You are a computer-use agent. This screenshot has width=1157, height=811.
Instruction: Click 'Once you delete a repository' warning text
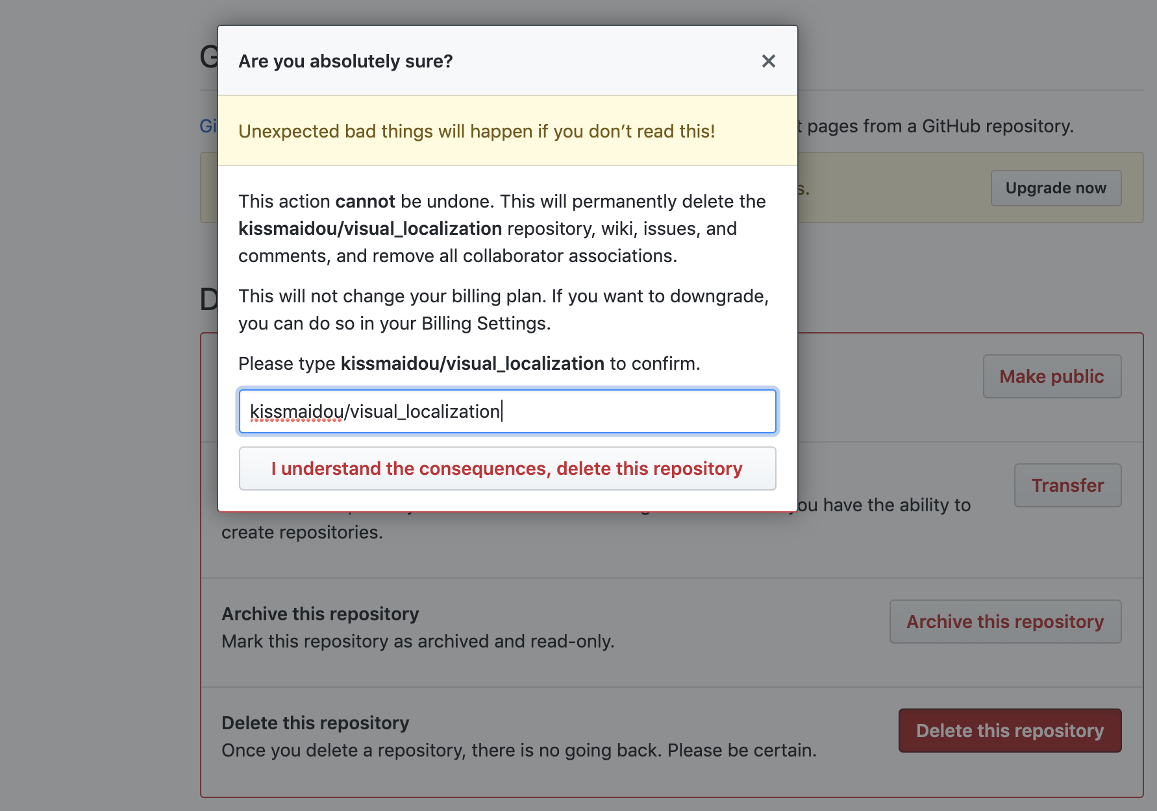click(519, 750)
